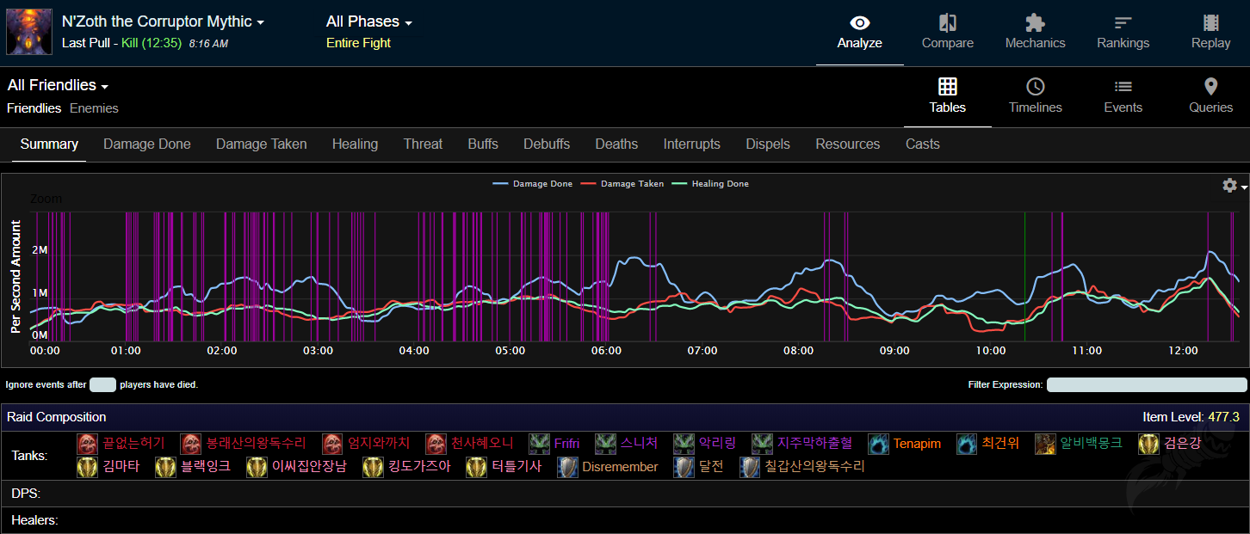Expand the N'Zoth the Corruptor Mythic dropdown
Image resolution: width=1250 pixels, height=534 pixels.
tap(164, 21)
